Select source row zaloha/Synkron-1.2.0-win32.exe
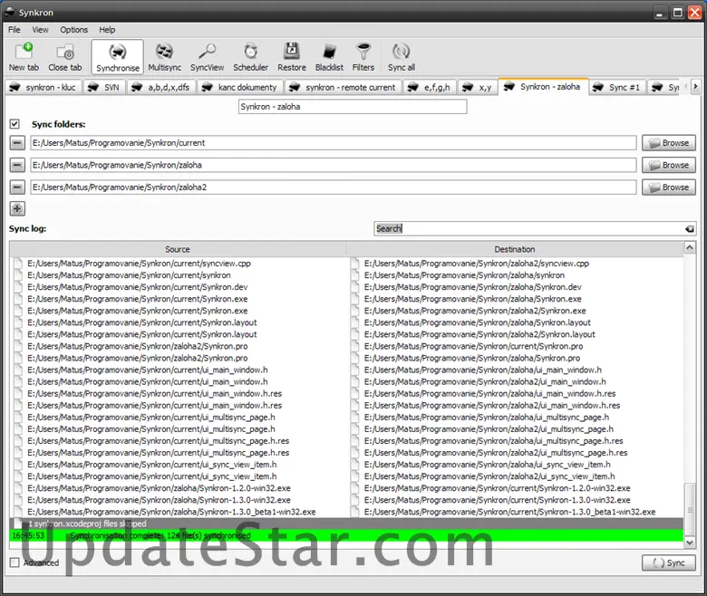This screenshot has width=707, height=596. pos(160,488)
